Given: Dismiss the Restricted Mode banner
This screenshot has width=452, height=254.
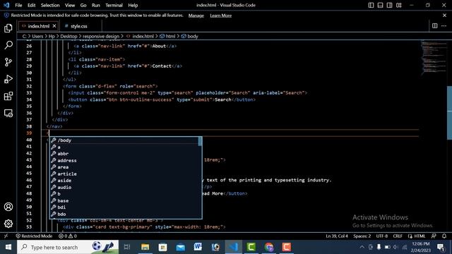Looking at the screenshot, I should [444, 16].
